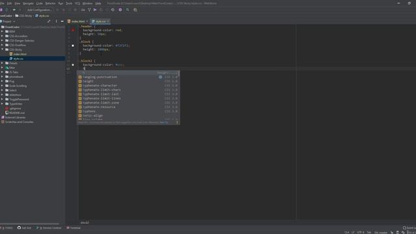Click the Git push arrow icon

[x=95, y=10]
